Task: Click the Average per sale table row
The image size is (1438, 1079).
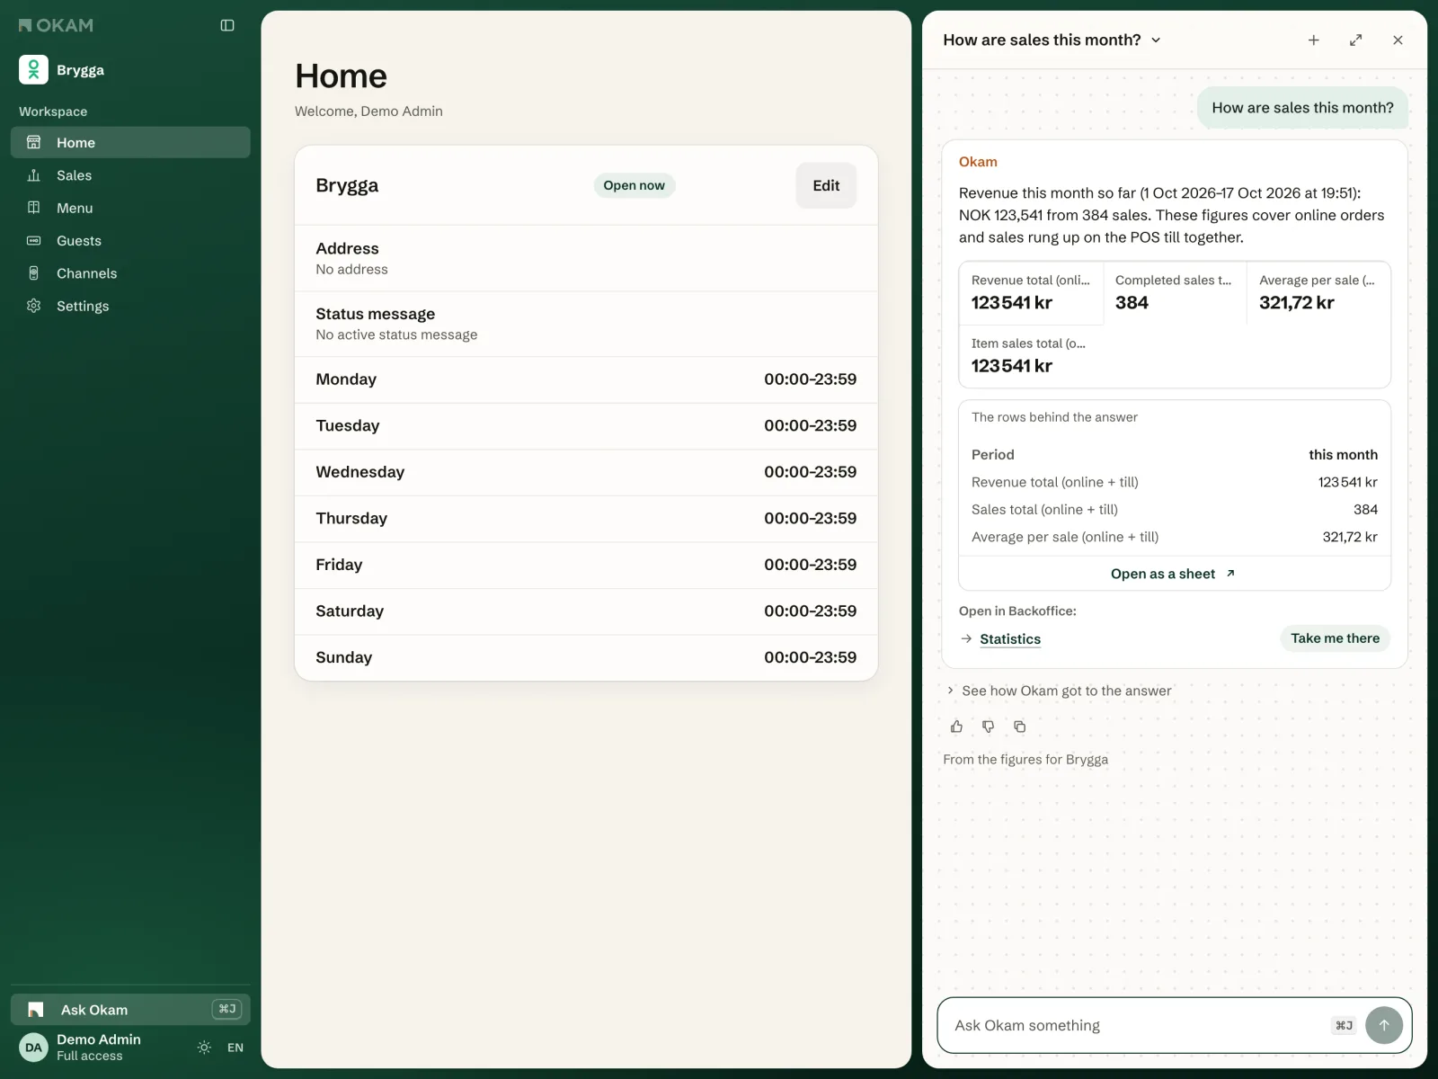Action: [x=1174, y=537]
